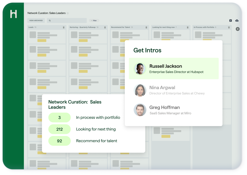The image size is (247, 175).
Task: Click Nina Argwal's profile photo
Action: pyautogui.click(x=140, y=90)
